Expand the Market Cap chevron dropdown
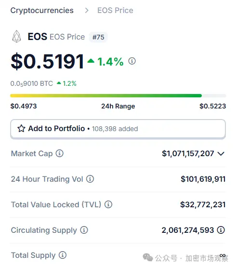 pyautogui.click(x=221, y=154)
